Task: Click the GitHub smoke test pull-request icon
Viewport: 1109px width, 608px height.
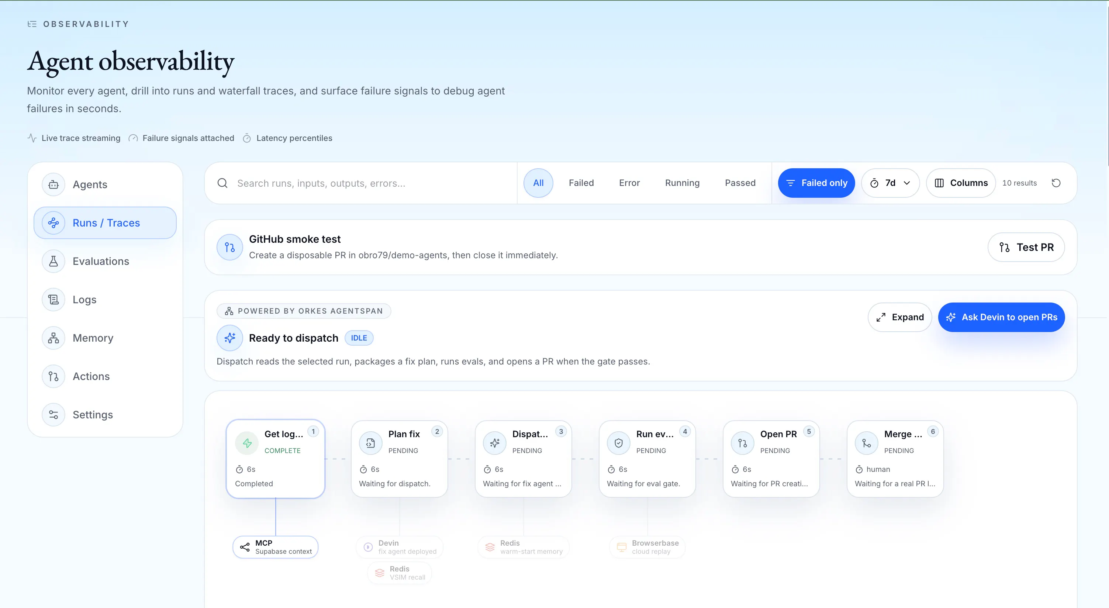Action: pos(229,247)
